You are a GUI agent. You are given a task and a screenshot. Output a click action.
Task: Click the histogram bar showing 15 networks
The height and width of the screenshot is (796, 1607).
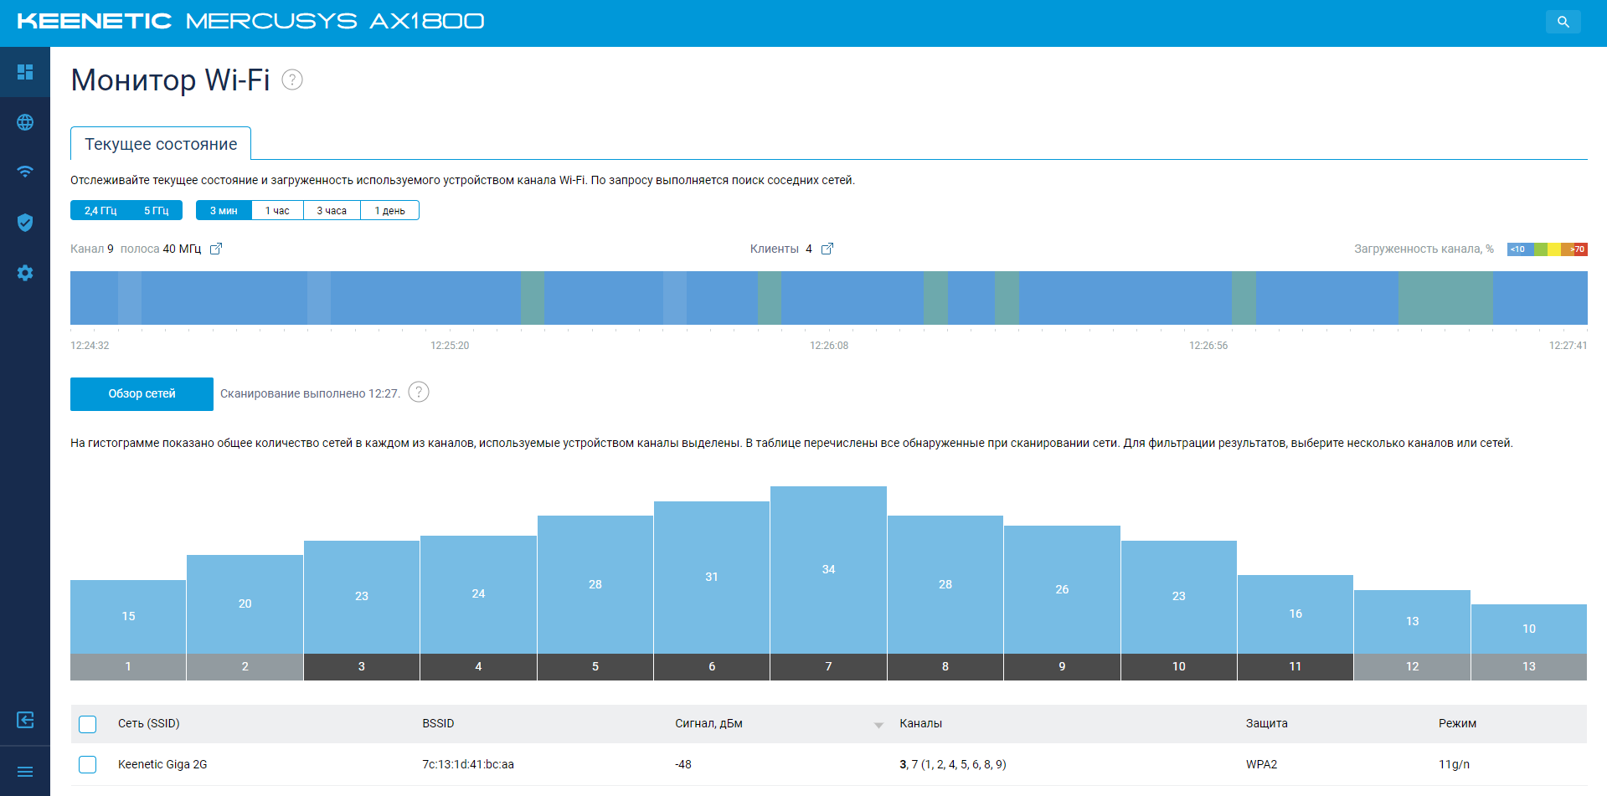click(x=128, y=616)
